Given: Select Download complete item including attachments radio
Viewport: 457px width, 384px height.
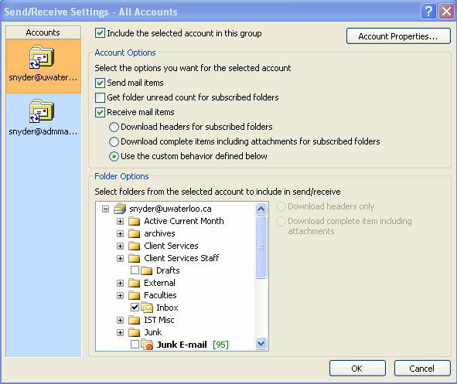Looking at the screenshot, I should (x=281, y=221).
